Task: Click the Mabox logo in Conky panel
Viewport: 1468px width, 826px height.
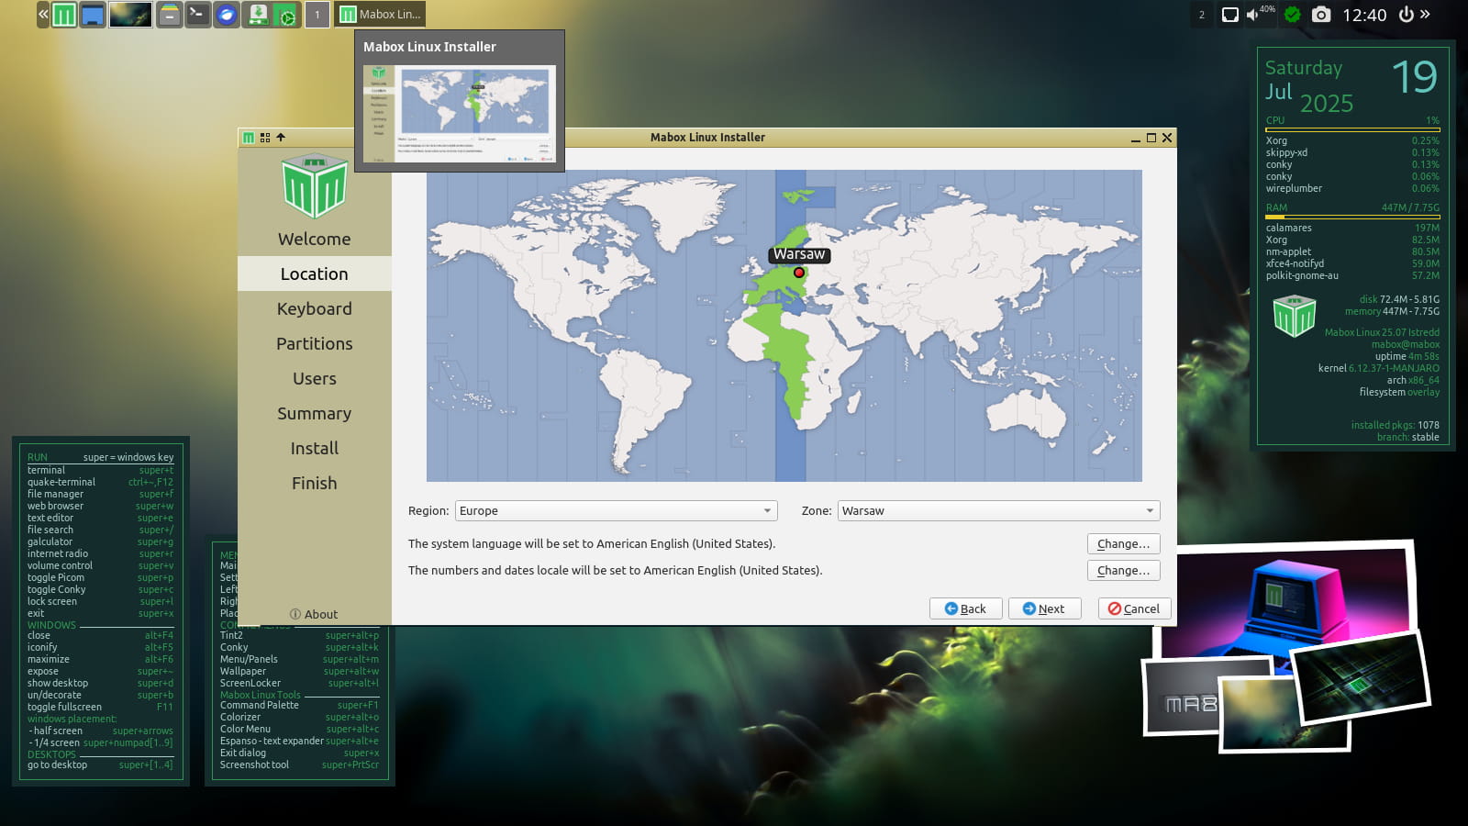Action: click(1295, 316)
